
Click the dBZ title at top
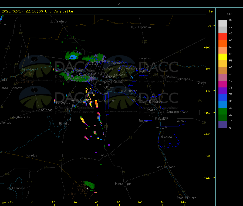121,4
